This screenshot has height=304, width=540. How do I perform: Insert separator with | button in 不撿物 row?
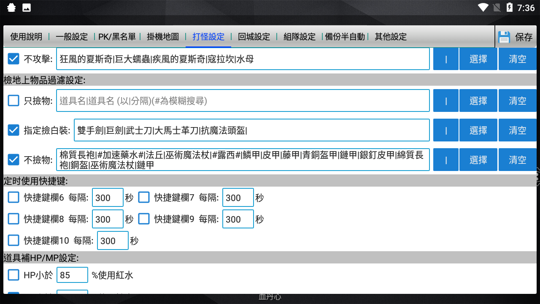tap(446, 160)
